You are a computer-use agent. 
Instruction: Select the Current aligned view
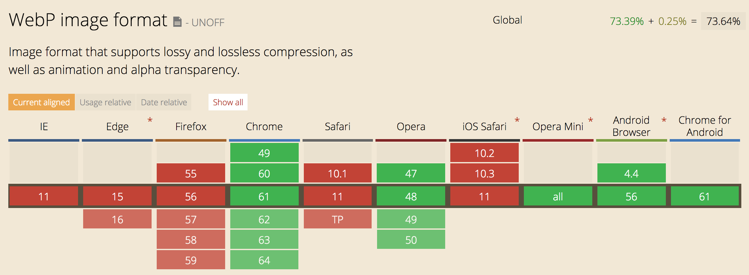[42, 102]
